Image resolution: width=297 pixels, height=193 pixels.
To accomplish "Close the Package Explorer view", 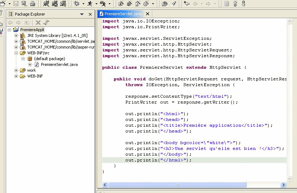I will pos(90,14).
